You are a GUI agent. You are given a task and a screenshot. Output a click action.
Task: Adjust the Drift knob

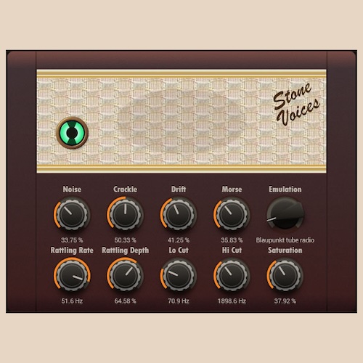point(179,214)
